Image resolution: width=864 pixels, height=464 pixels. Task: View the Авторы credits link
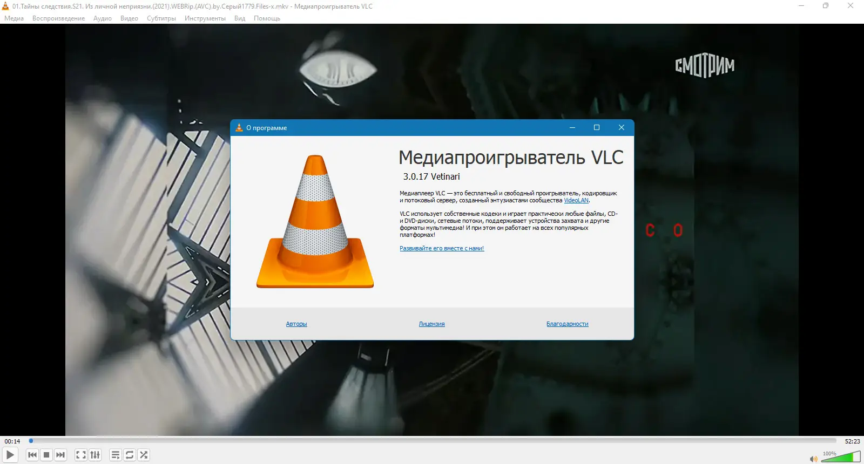[296, 324]
